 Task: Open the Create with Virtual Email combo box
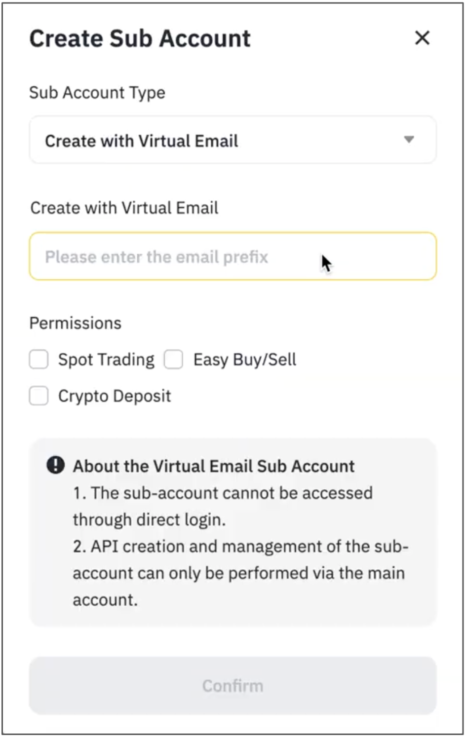tap(232, 140)
